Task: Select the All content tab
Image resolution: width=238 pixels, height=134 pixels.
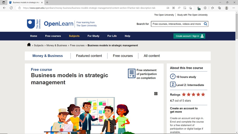Action: point(152,56)
